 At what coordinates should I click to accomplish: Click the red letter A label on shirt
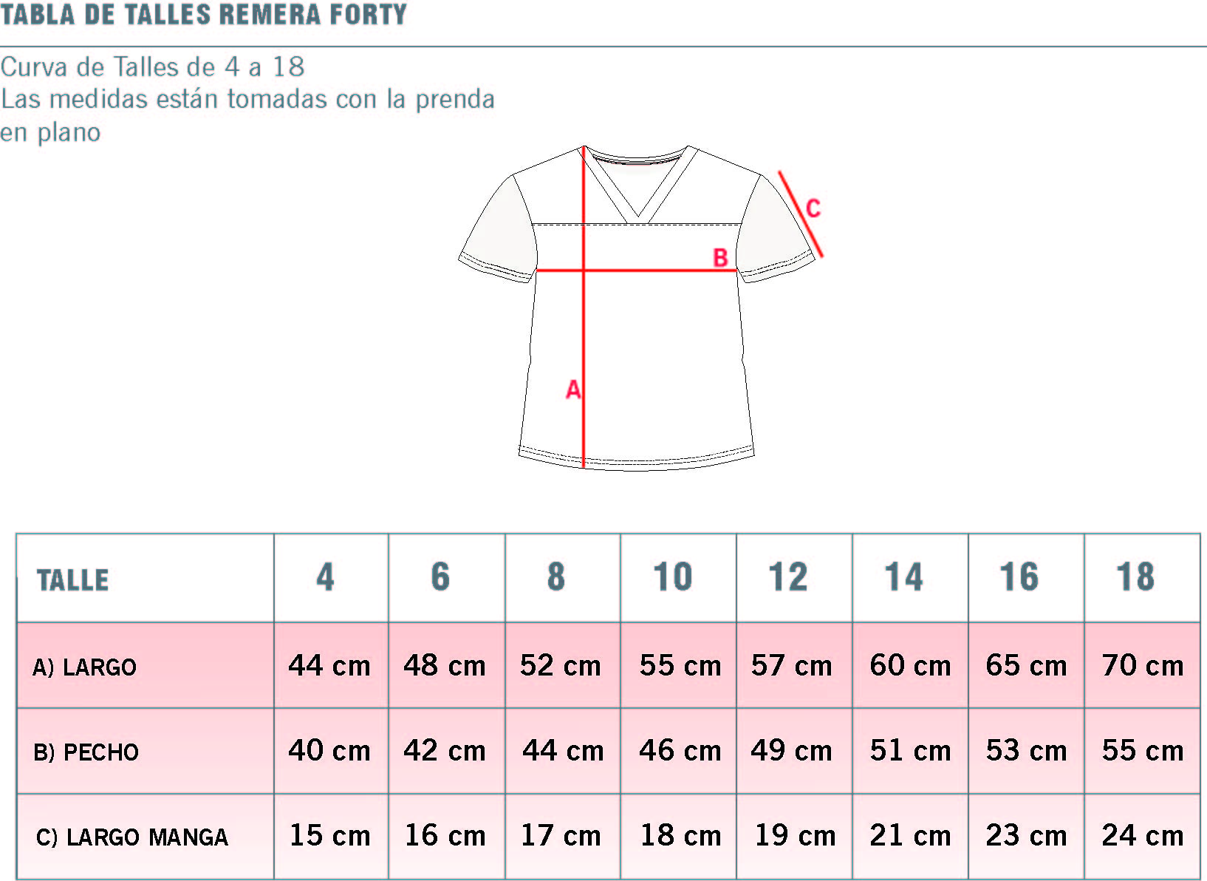point(573,390)
